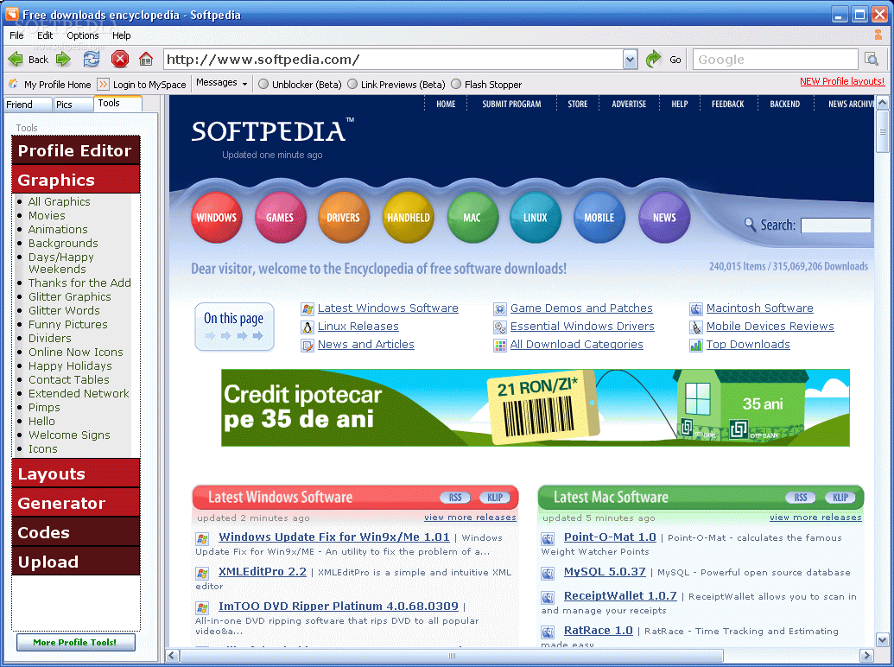Image resolution: width=894 pixels, height=667 pixels.
Task: Click the Login to MySpace arrow icon
Action: tap(103, 85)
